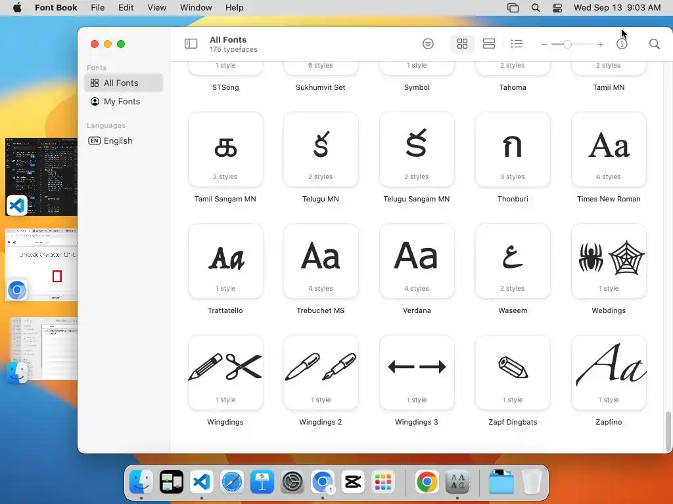Open the Help menu

[235, 8]
